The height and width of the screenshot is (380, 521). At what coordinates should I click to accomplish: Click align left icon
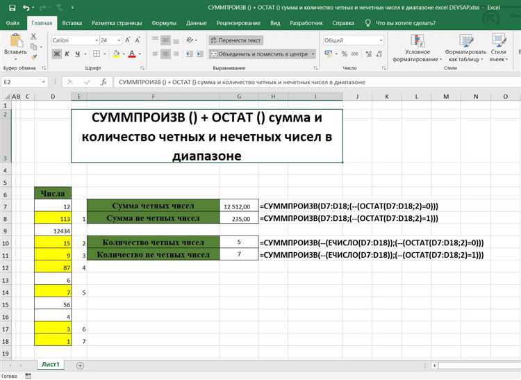155,53
